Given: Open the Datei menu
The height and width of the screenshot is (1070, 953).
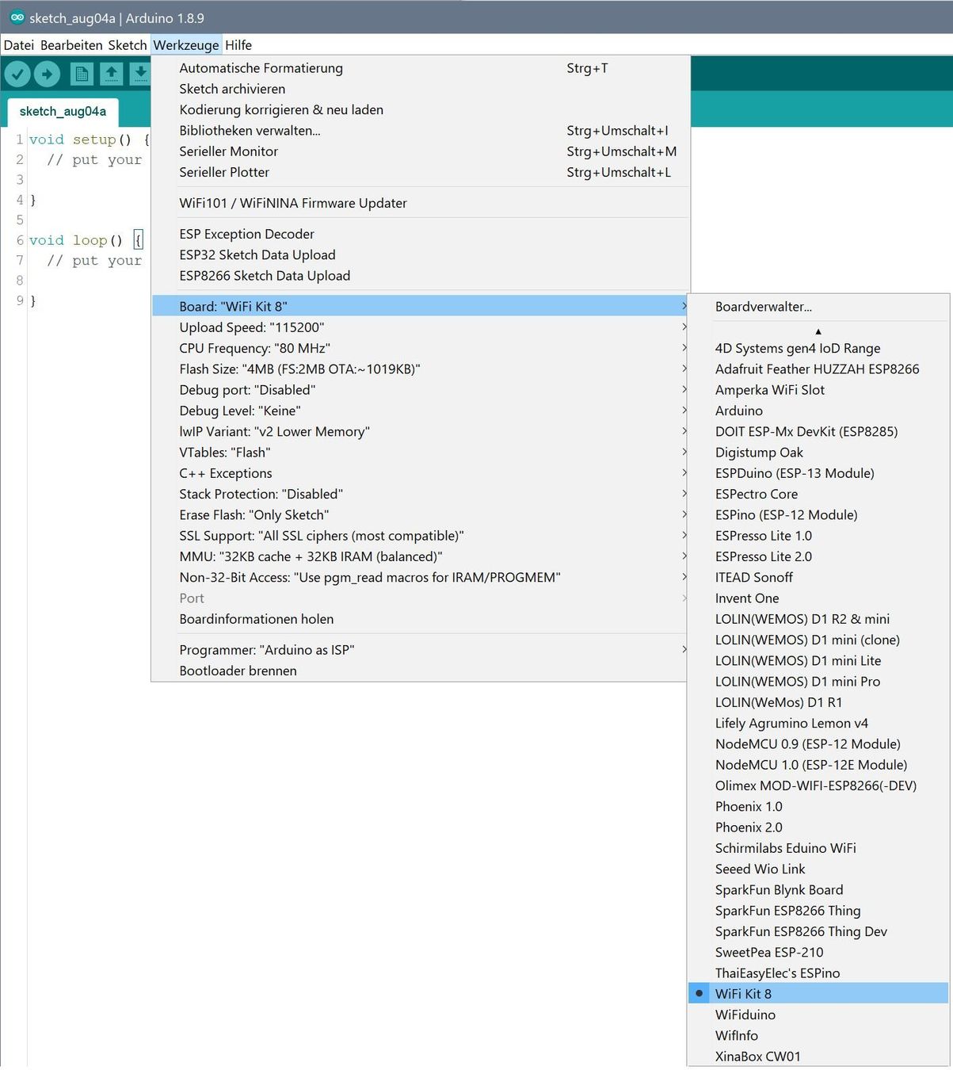Looking at the screenshot, I should (19, 45).
